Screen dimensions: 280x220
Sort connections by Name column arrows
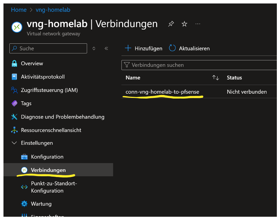click(215, 78)
